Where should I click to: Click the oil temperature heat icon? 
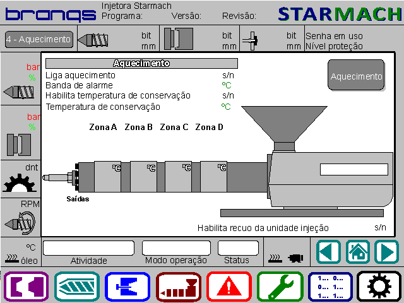coord(12,258)
